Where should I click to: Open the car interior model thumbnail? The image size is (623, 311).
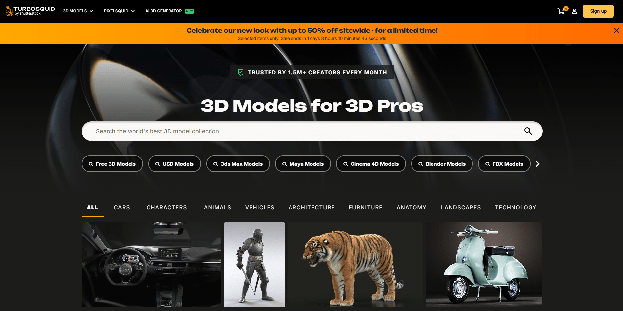point(151,265)
